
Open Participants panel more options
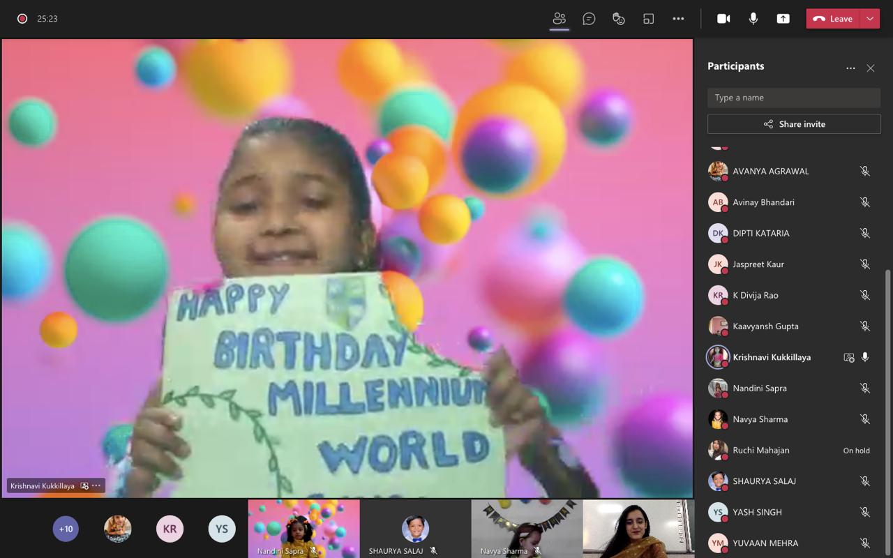pyautogui.click(x=850, y=68)
